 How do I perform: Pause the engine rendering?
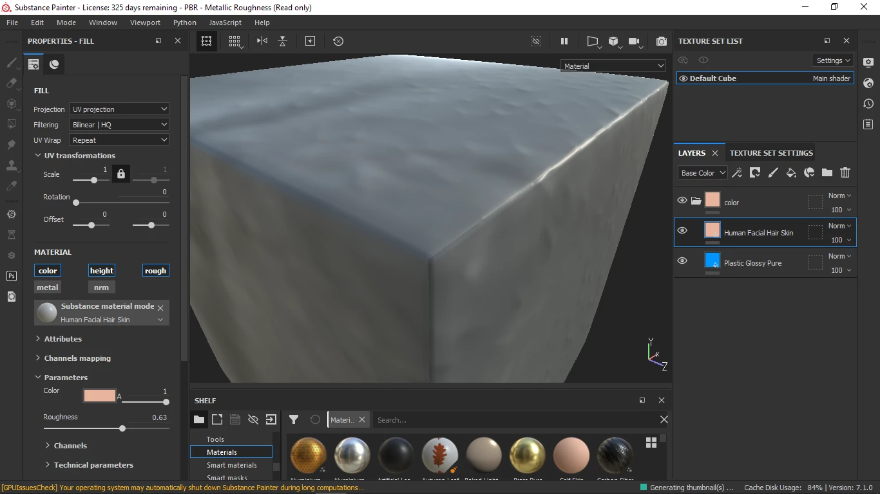pyautogui.click(x=564, y=41)
